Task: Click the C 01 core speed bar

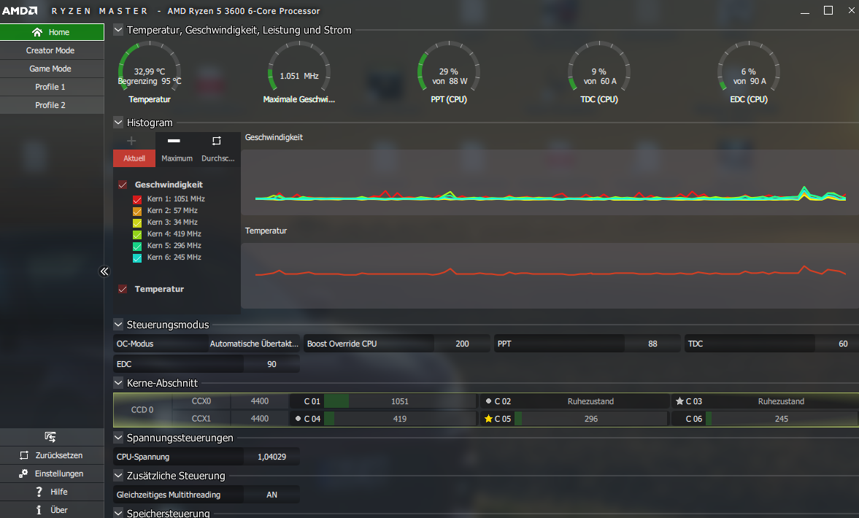Action: tap(400, 401)
